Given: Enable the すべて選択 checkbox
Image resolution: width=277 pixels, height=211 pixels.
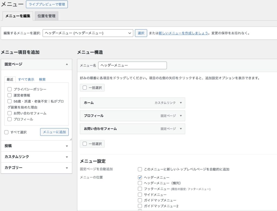Looking at the screenshot, I should coord(6,132).
